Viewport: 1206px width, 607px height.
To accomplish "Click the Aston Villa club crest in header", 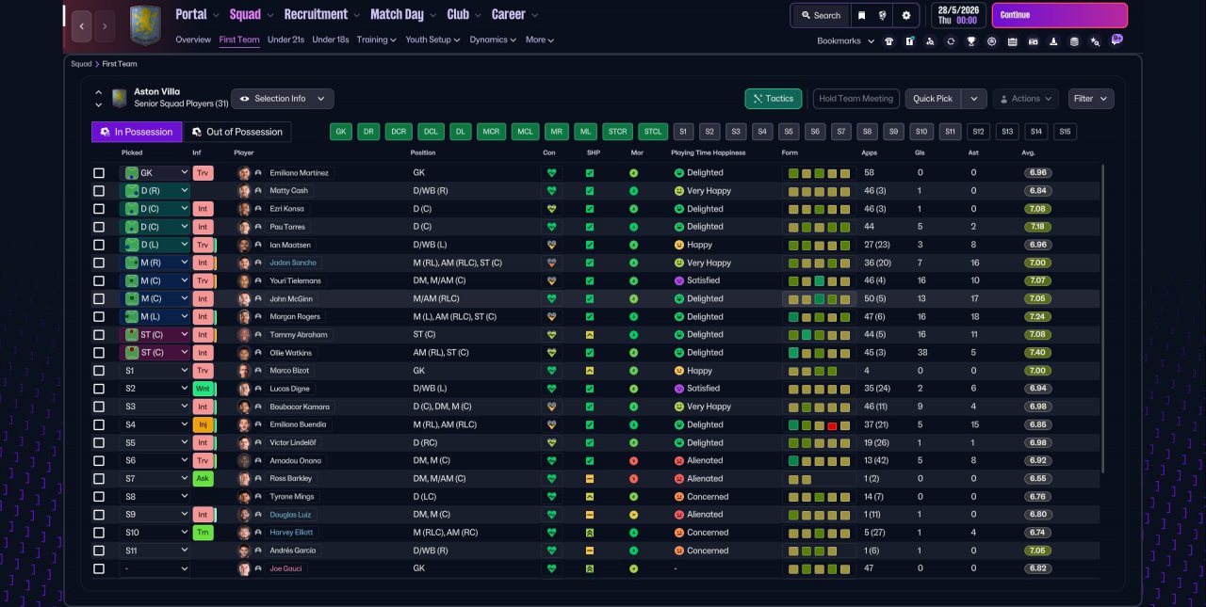I will pyautogui.click(x=145, y=25).
